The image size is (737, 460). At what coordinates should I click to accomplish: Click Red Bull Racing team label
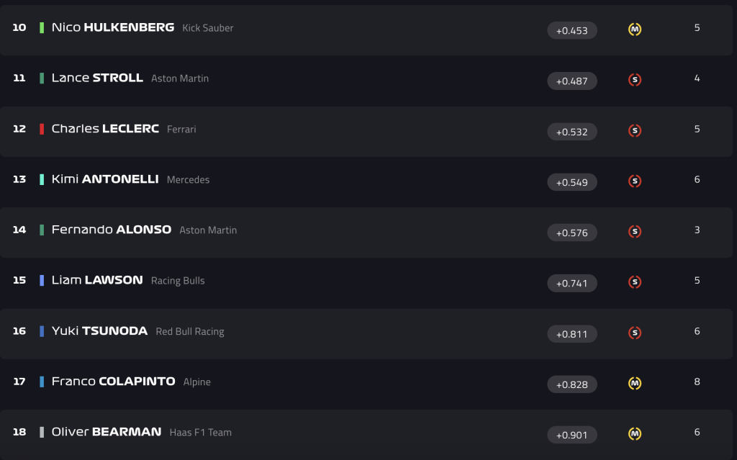pos(190,332)
